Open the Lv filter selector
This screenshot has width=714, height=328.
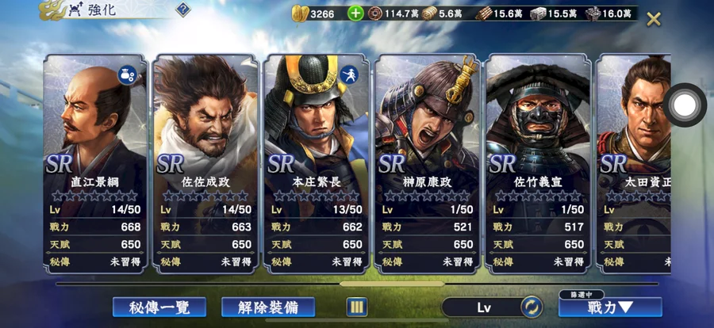484,307
